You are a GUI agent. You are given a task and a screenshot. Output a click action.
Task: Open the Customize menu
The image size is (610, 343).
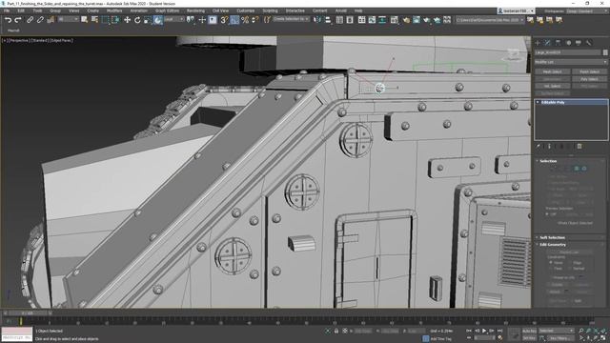click(246, 10)
